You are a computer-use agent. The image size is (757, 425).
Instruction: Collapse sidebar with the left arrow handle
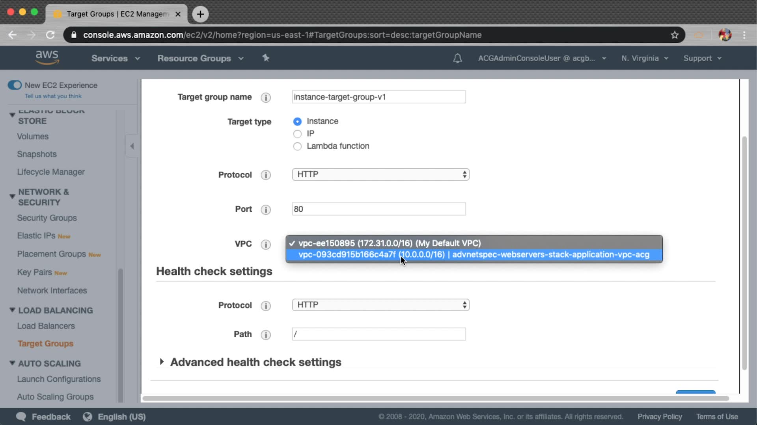[132, 146]
